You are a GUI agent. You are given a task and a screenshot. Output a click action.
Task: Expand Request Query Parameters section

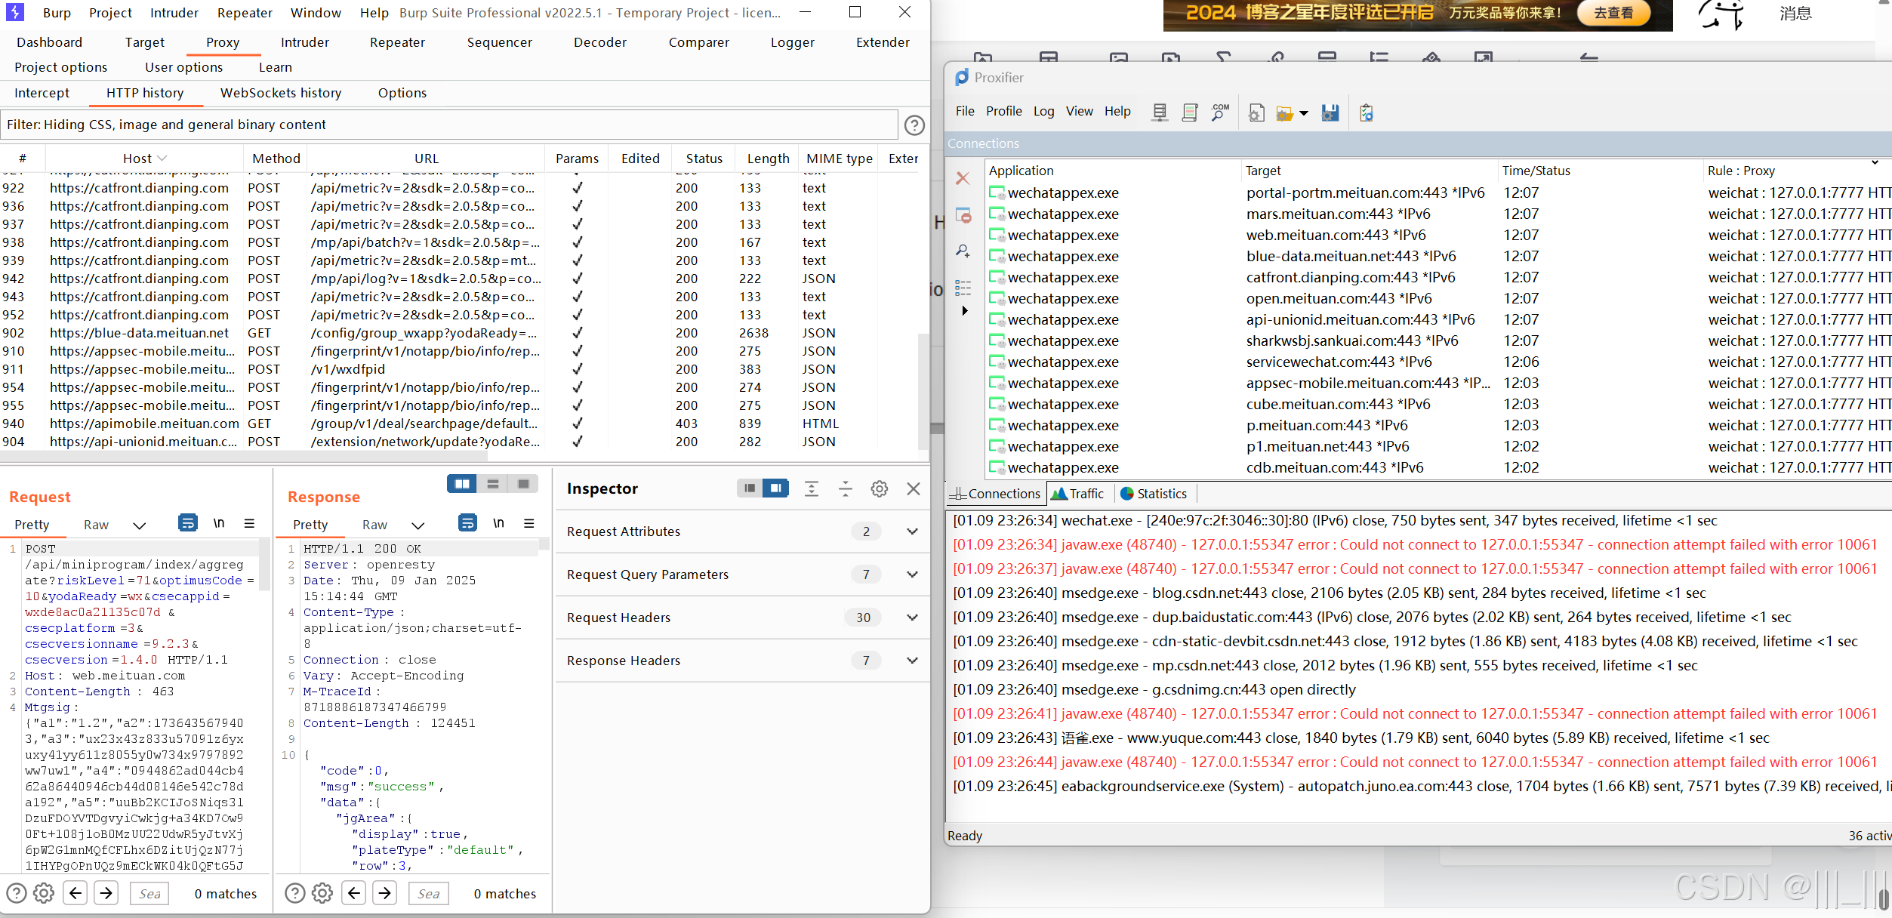[x=912, y=575]
